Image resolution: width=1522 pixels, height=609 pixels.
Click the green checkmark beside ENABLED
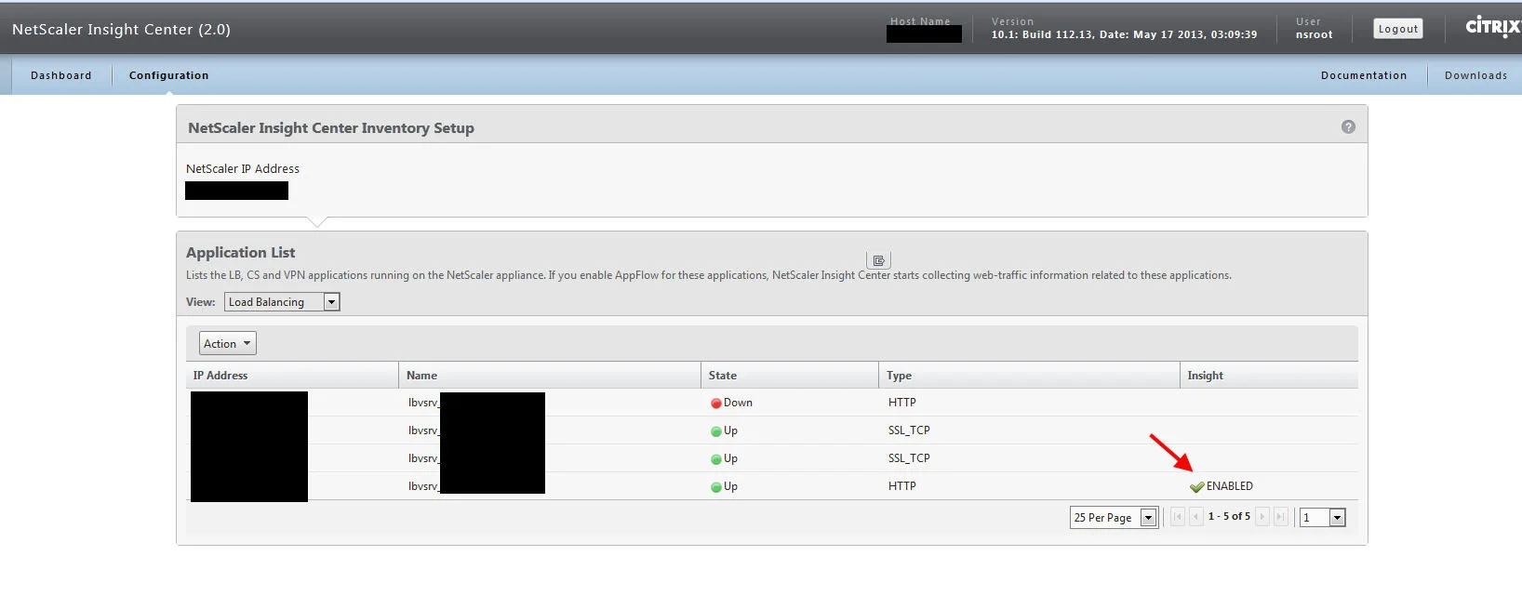click(x=1196, y=486)
